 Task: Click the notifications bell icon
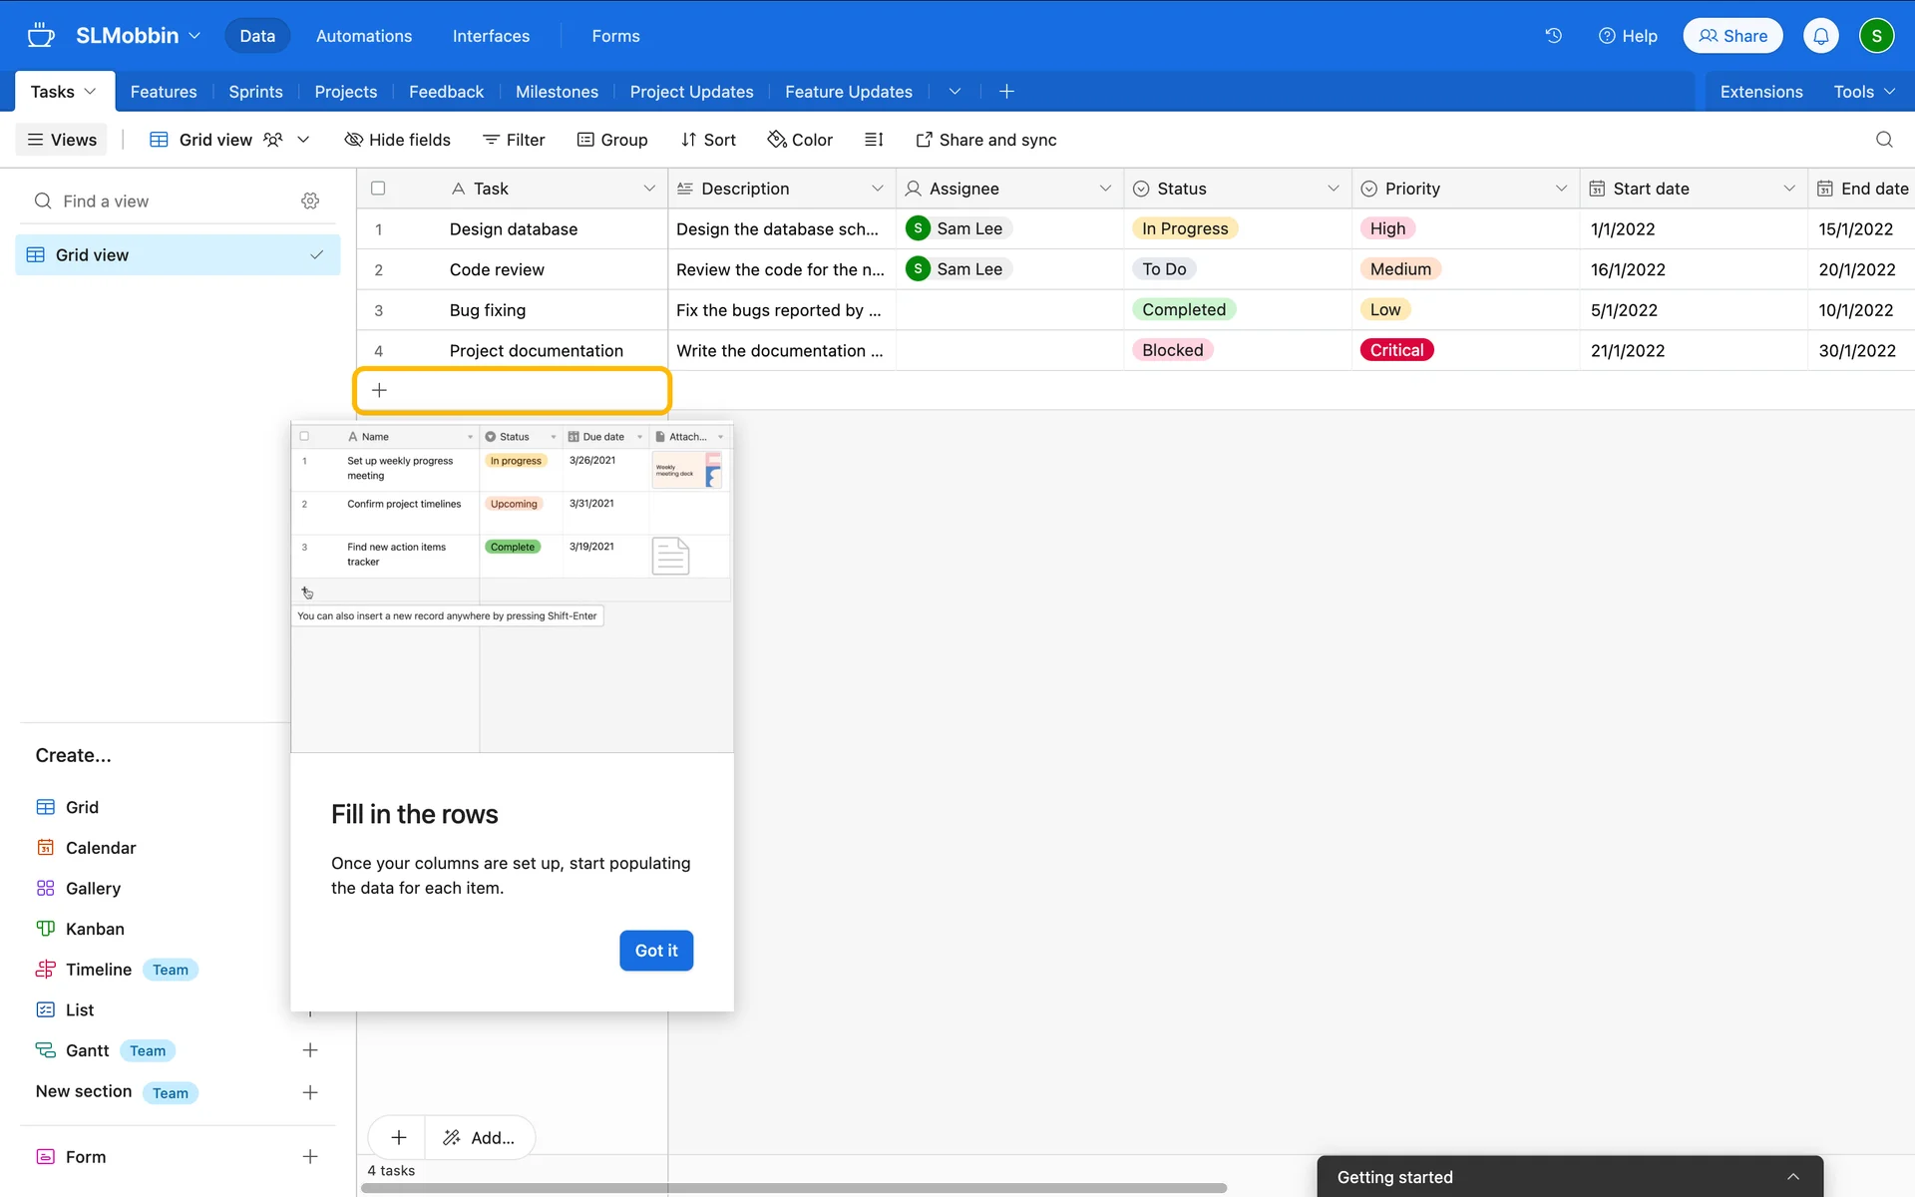[x=1820, y=36]
